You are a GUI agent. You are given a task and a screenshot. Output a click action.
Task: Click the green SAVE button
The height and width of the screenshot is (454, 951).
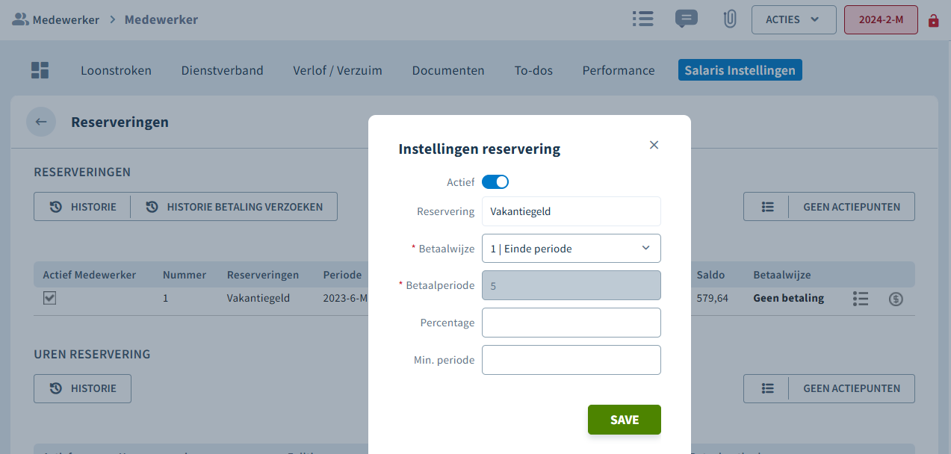pyautogui.click(x=625, y=420)
